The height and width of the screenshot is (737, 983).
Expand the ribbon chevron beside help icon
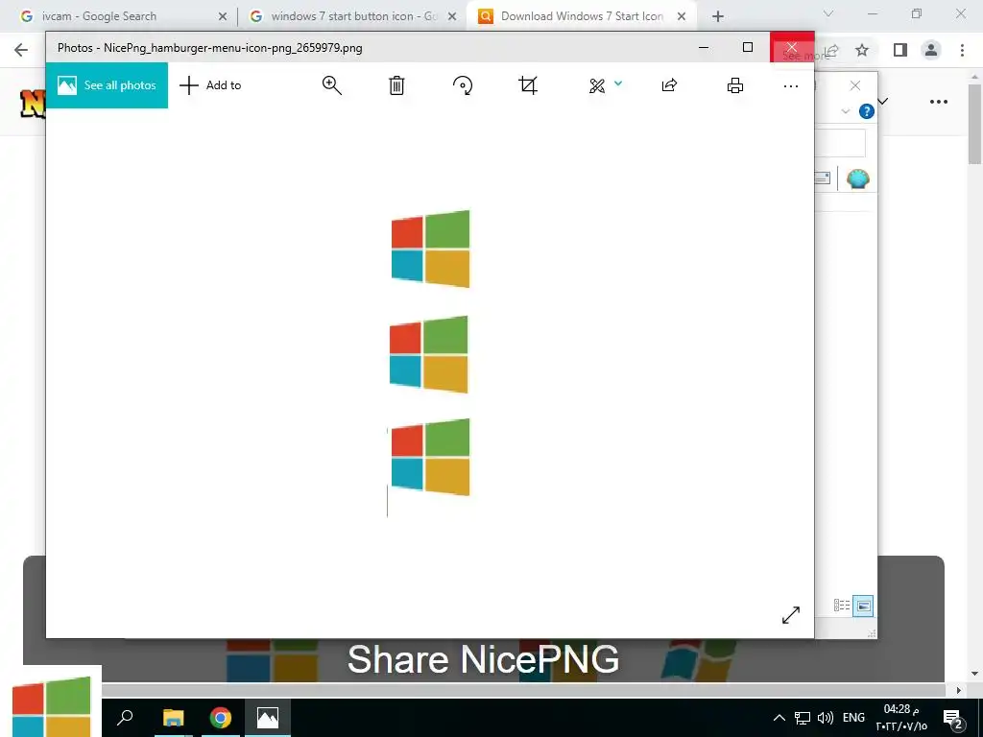coord(845,111)
